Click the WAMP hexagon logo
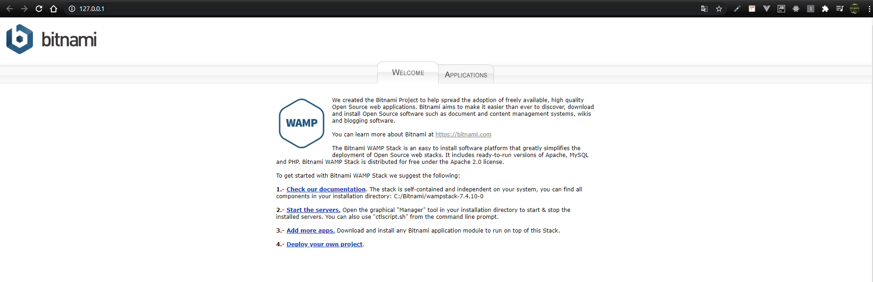Screen dimensions: 873x282 [302, 123]
